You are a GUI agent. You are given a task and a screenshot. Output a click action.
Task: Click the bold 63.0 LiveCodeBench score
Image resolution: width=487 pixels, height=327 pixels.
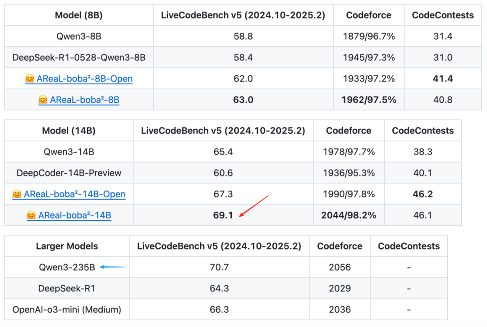(243, 100)
